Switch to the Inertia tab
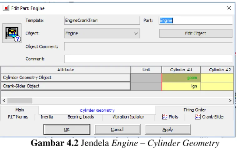The height and width of the screenshot is (153, 237). [x=47, y=117]
